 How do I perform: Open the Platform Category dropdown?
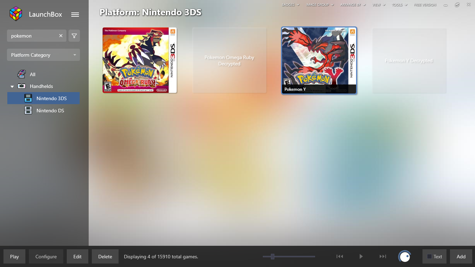tap(43, 55)
